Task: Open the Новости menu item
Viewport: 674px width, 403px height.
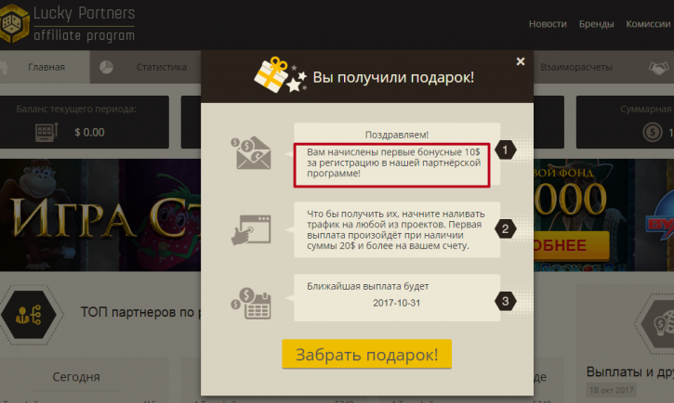Action: pyautogui.click(x=548, y=24)
